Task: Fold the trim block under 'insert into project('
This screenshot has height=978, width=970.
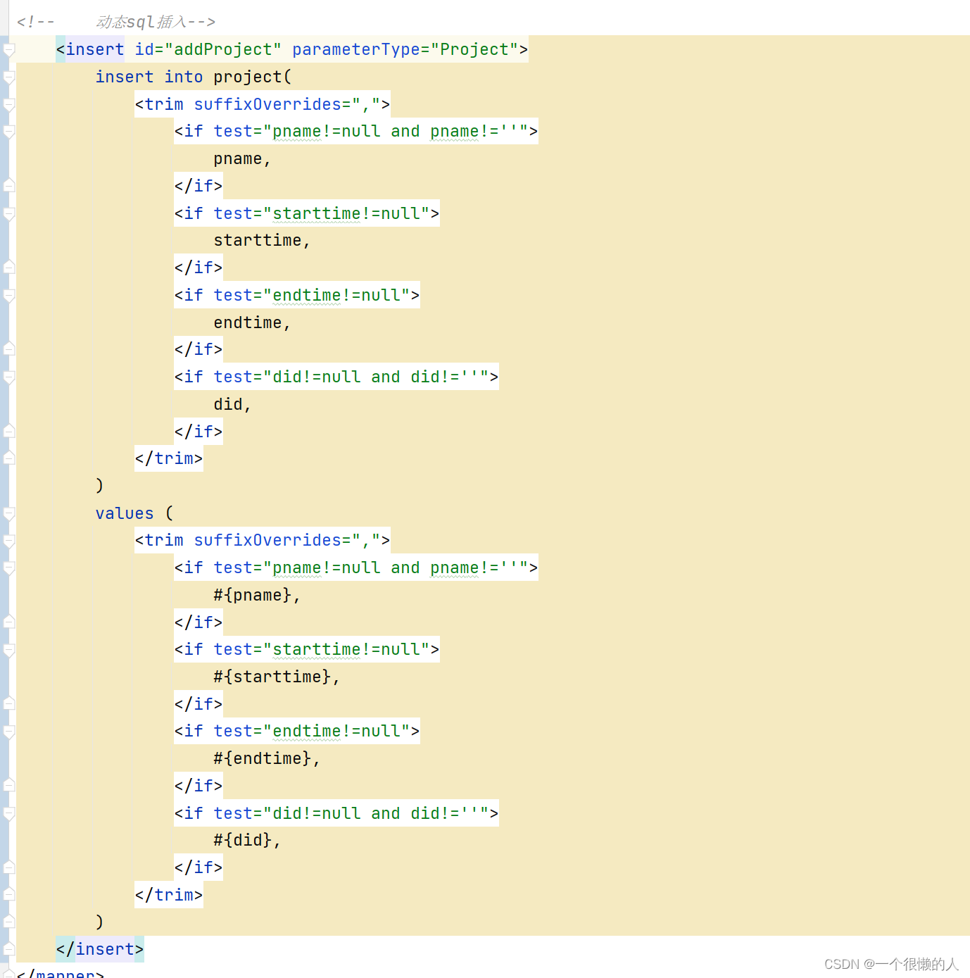Action: tap(8, 105)
